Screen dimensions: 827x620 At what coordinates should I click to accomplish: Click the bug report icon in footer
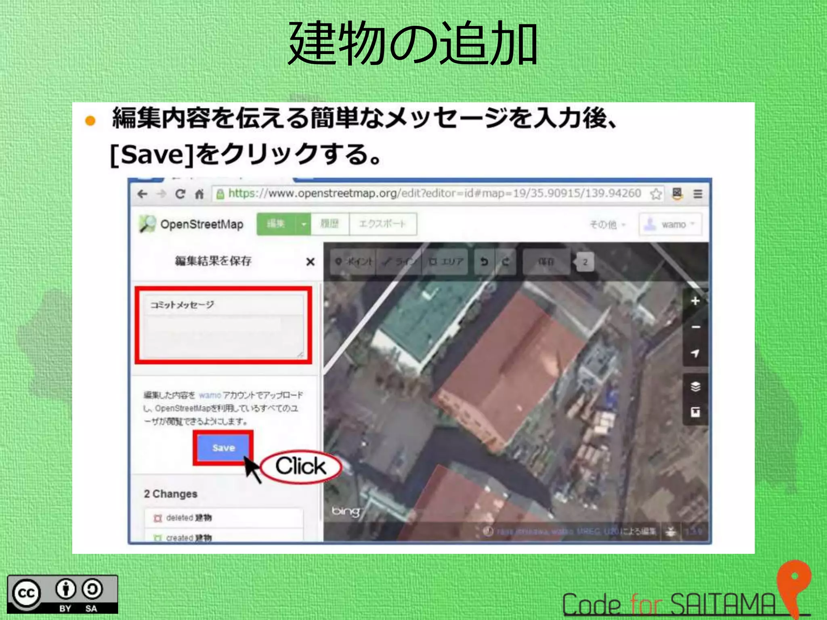tap(671, 532)
